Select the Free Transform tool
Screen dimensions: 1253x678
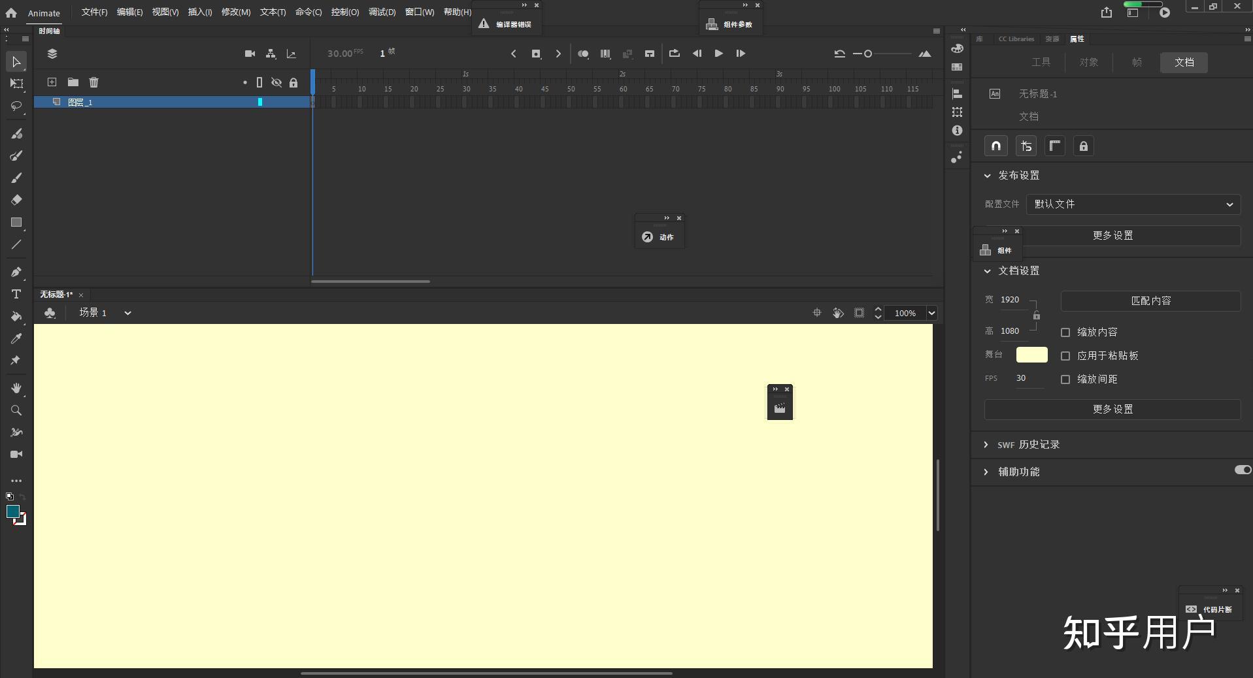click(16, 84)
